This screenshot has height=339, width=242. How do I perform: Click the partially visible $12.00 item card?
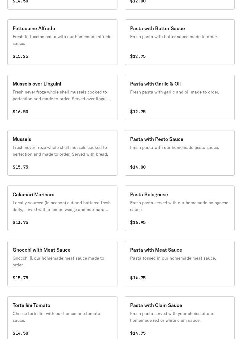coord(179,4)
